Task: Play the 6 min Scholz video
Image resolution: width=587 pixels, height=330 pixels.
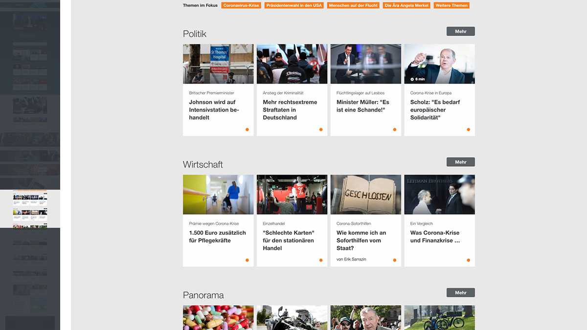Action: click(x=412, y=79)
